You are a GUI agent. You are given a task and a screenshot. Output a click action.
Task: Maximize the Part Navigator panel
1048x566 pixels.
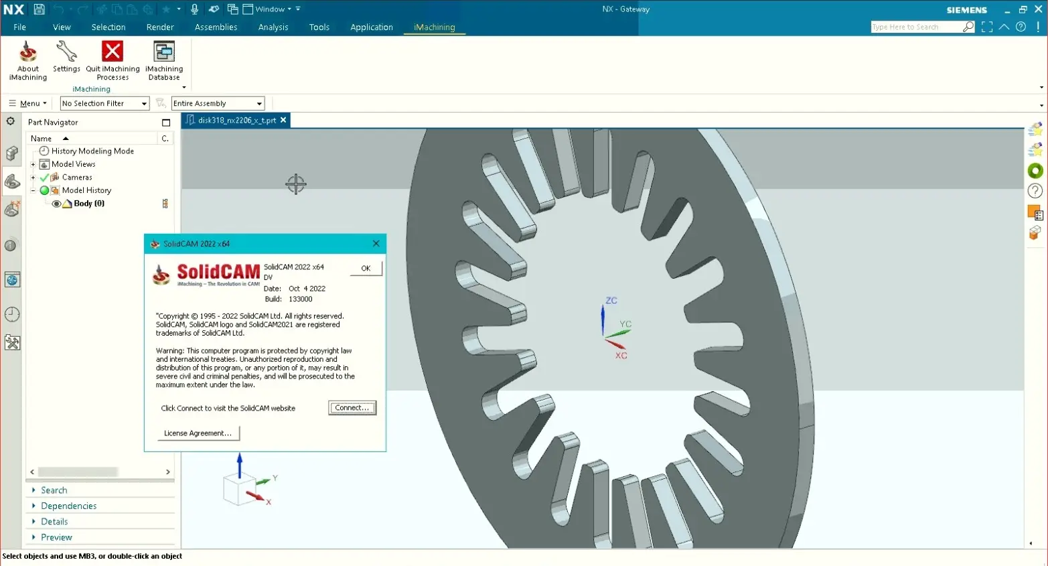[166, 123]
